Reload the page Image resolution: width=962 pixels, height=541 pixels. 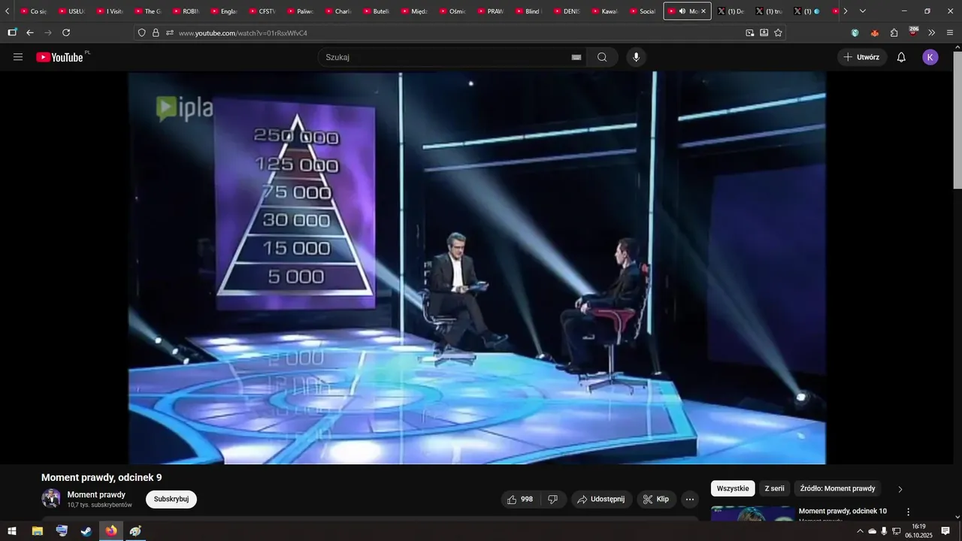[x=66, y=33]
